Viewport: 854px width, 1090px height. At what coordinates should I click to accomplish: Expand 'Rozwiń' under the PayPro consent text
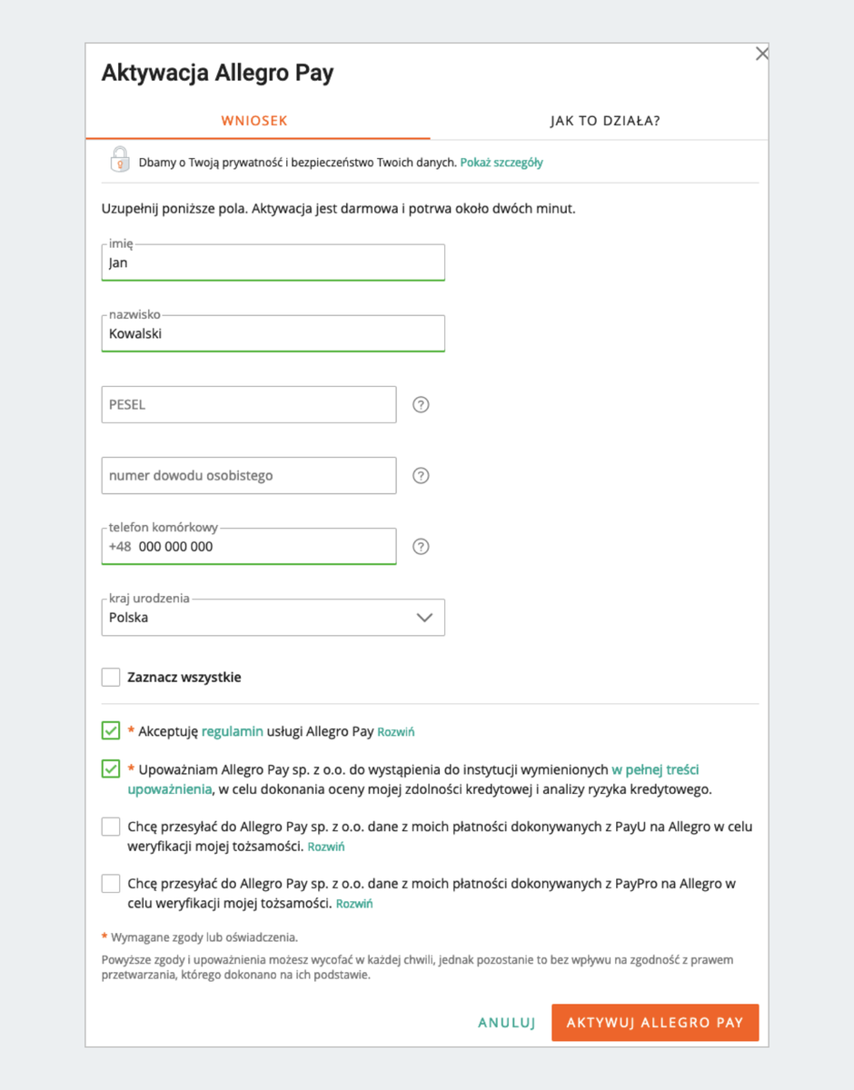coord(354,905)
